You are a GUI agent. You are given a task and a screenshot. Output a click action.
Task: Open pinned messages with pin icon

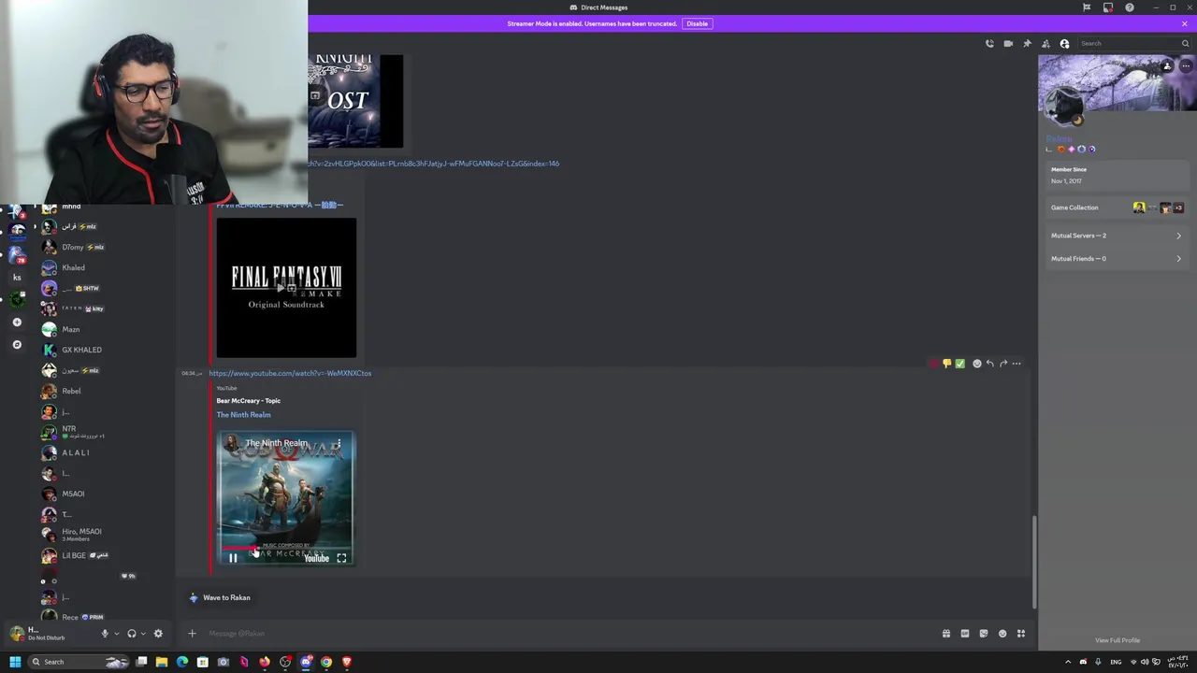(1027, 43)
